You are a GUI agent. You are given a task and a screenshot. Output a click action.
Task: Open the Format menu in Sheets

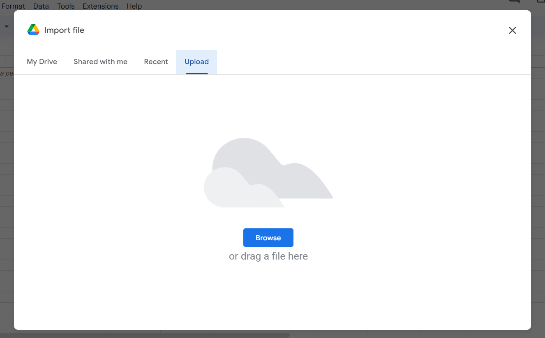click(13, 6)
